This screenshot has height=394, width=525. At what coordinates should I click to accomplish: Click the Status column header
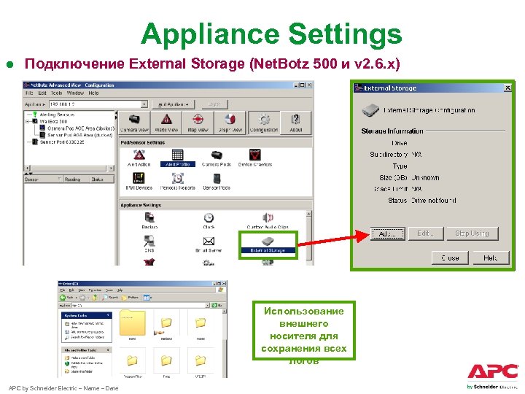coord(102,179)
